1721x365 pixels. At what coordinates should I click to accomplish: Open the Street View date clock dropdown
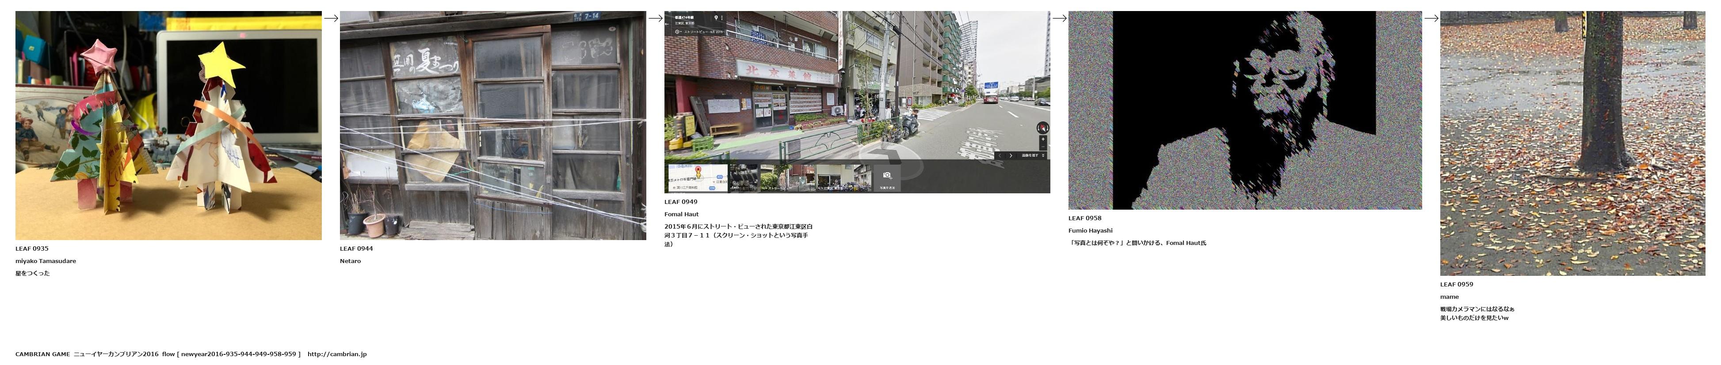(678, 31)
